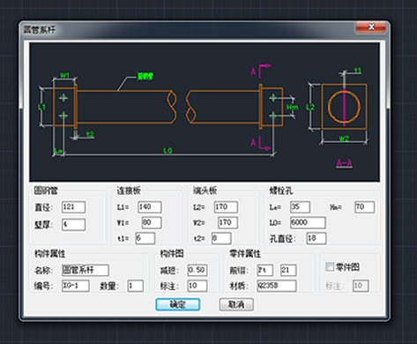Select the 名称 field with 圆管系杆

pyautogui.click(x=86, y=270)
